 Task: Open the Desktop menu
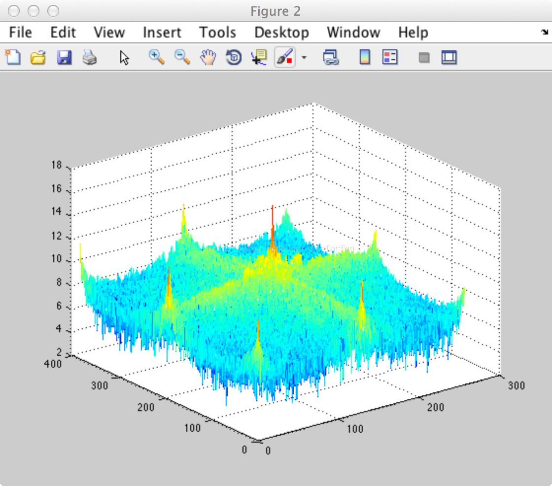(281, 33)
